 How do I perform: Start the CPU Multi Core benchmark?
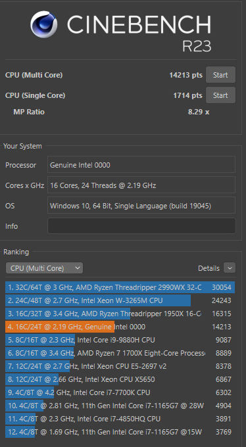click(220, 75)
